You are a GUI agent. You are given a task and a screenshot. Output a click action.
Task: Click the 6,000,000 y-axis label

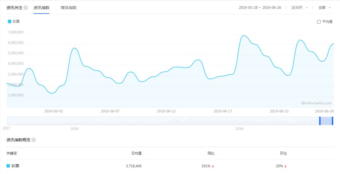click(16, 43)
